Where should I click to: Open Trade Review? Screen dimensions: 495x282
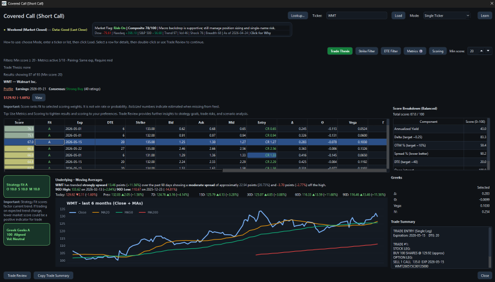pos(17,275)
